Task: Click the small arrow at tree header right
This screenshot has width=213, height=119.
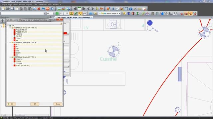Action: click(x=61, y=23)
